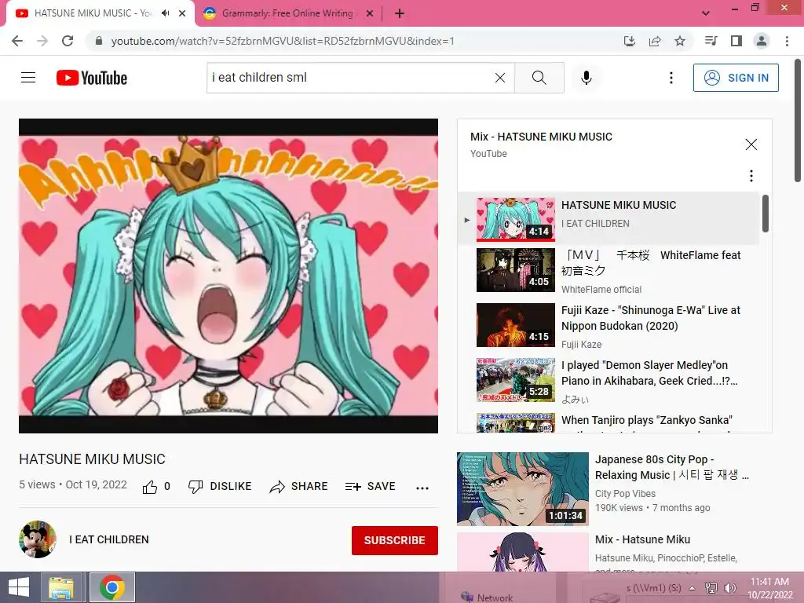Image resolution: width=804 pixels, height=603 pixels.
Task: Close the Grammarly tab
Action: pos(370,13)
